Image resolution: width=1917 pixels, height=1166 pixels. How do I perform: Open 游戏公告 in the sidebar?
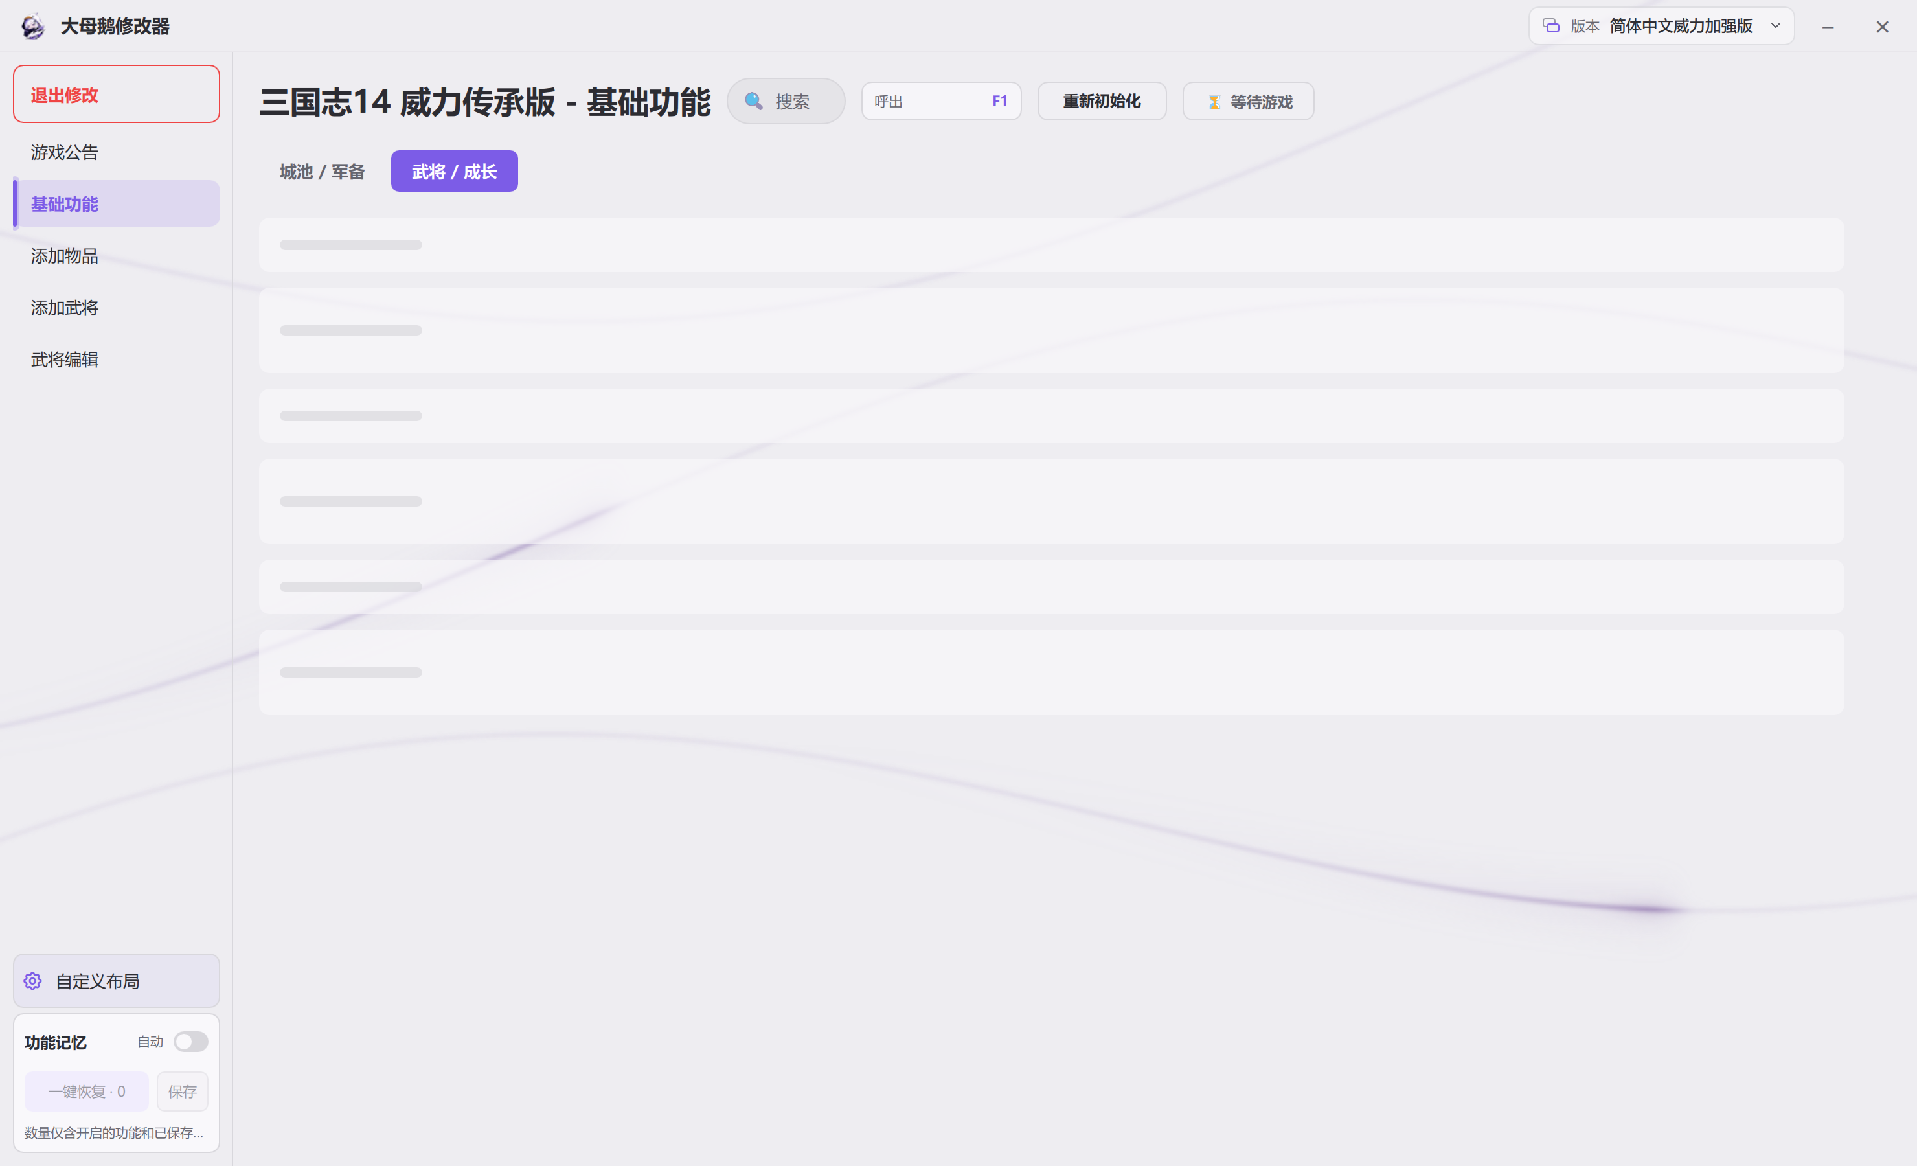pyautogui.click(x=117, y=152)
